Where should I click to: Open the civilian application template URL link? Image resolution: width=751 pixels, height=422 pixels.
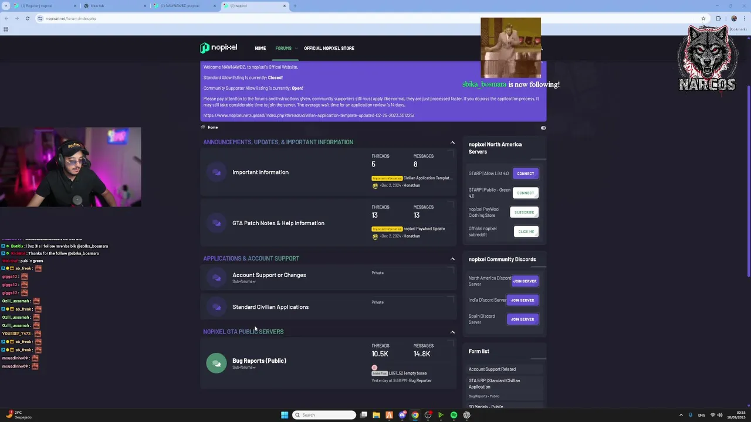click(309, 115)
